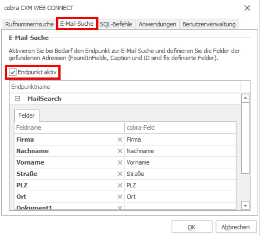Click the Feldname column header
The image size is (260, 236).
coord(69,128)
